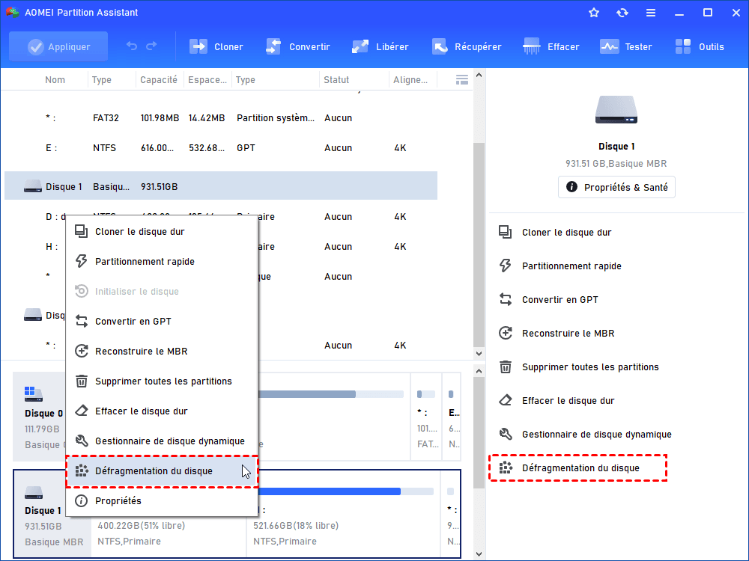
Task: Click Propriétés & Santé button
Action: pyautogui.click(x=616, y=187)
